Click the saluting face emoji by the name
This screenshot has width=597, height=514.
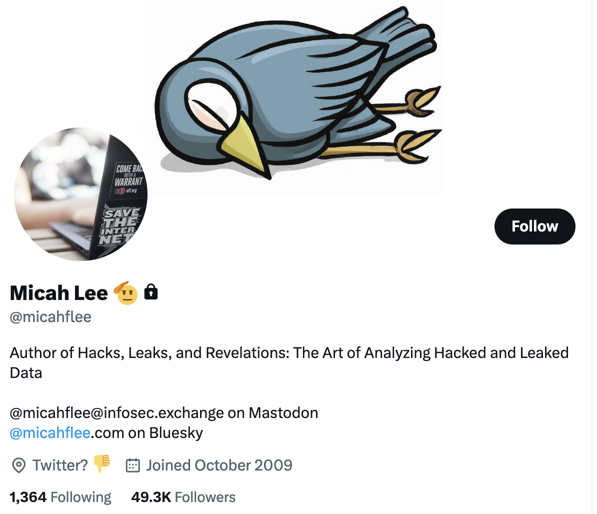(x=126, y=293)
